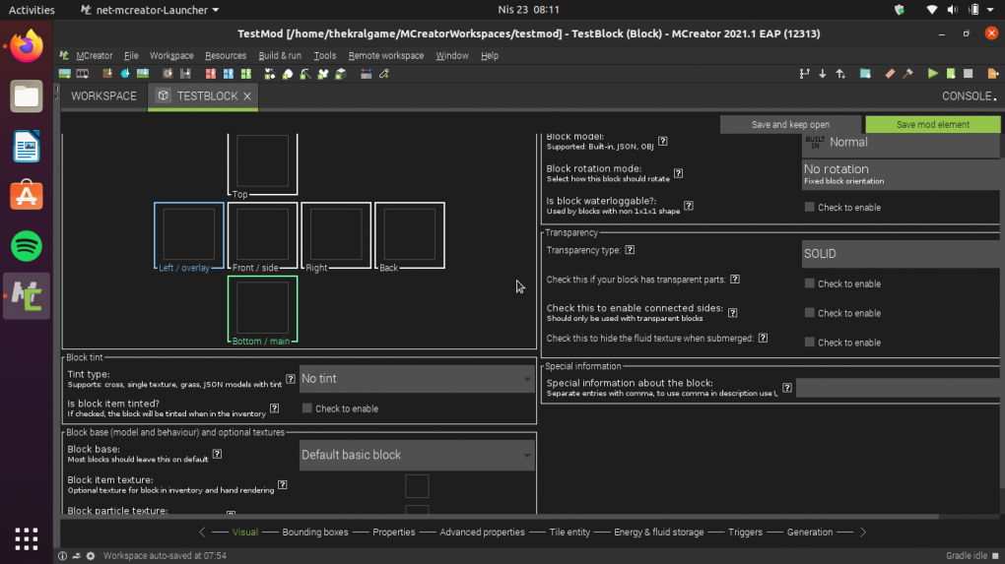Open the Build & run menu
Viewport: 1005px width, 564px height.
pyautogui.click(x=280, y=56)
